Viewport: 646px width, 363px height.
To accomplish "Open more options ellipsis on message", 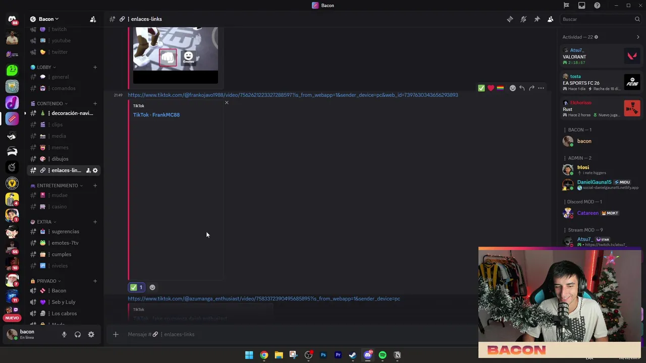I will click(541, 88).
